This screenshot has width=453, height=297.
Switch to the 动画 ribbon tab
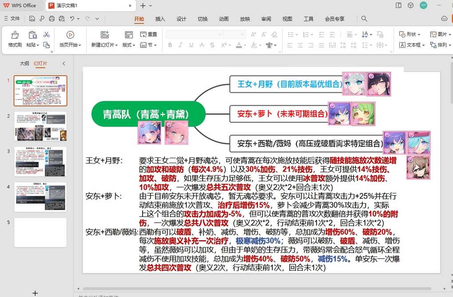[223, 19]
